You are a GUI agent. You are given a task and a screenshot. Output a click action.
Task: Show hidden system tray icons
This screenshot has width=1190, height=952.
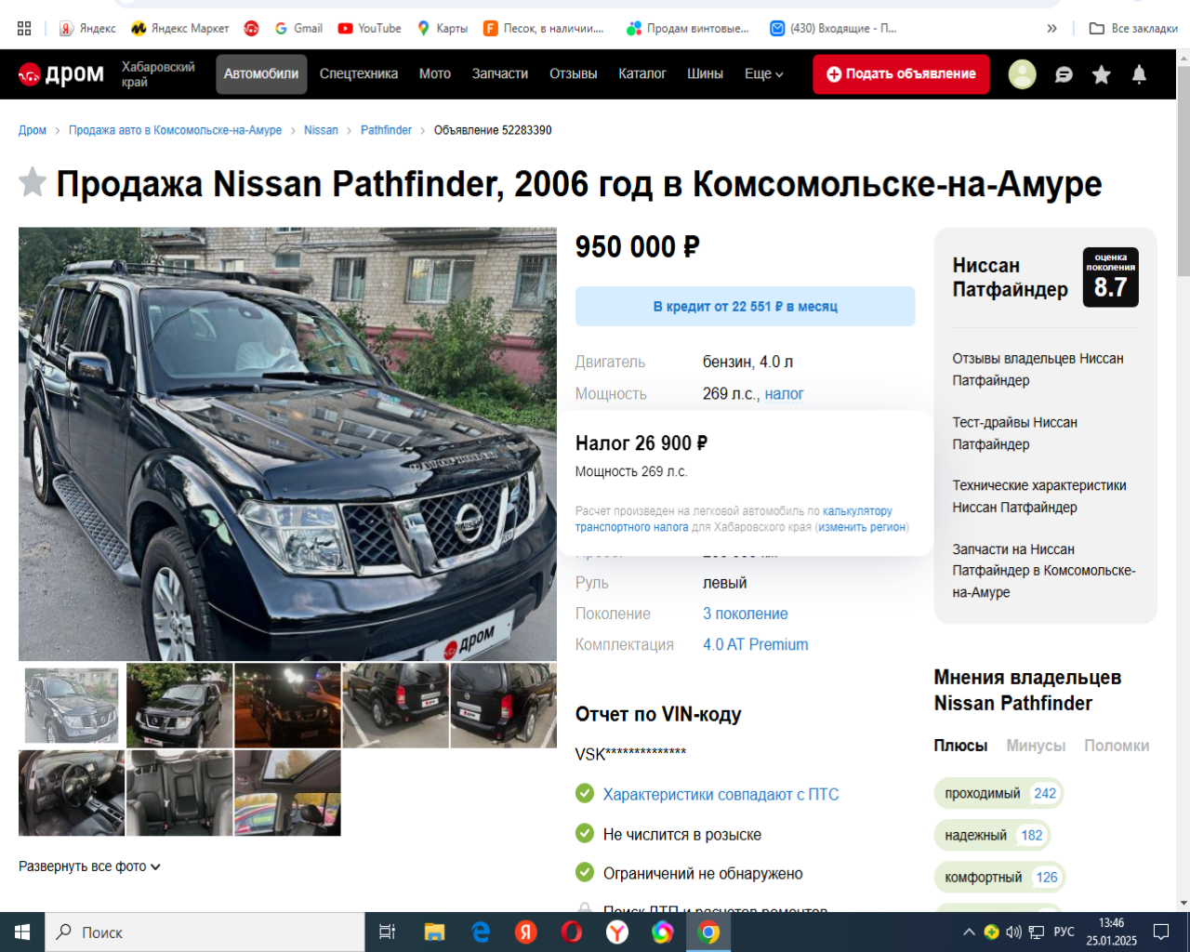click(969, 932)
